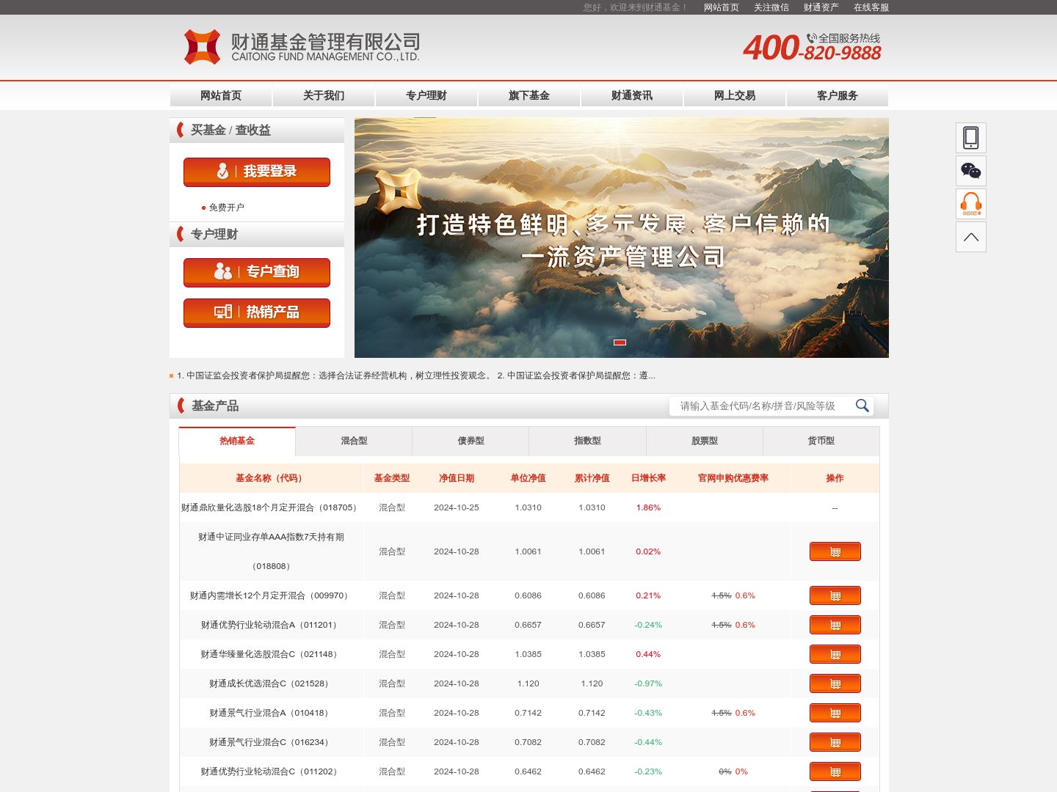Open fund 财通景气行业混合C (016234)
The height and width of the screenshot is (792, 1057).
pyautogui.click(x=271, y=742)
